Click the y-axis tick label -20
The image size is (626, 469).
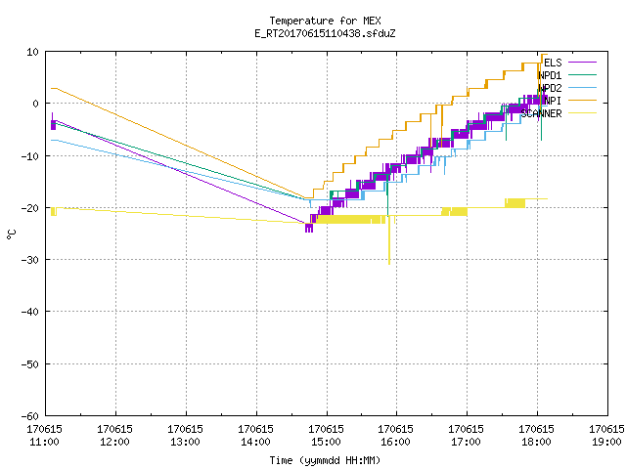click(30, 208)
